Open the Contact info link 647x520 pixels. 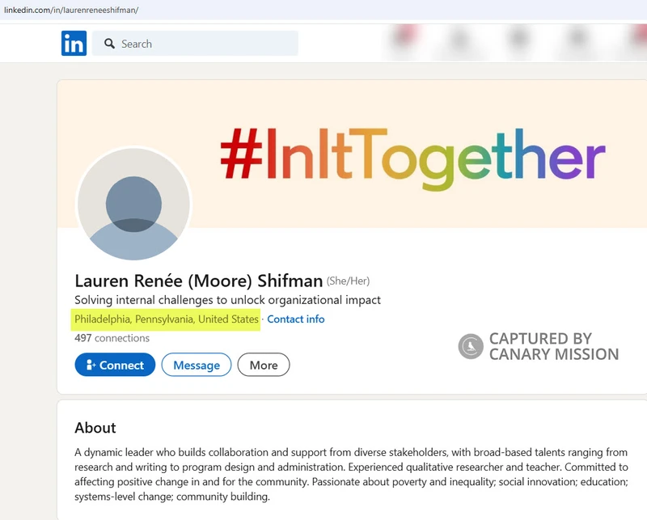point(296,319)
